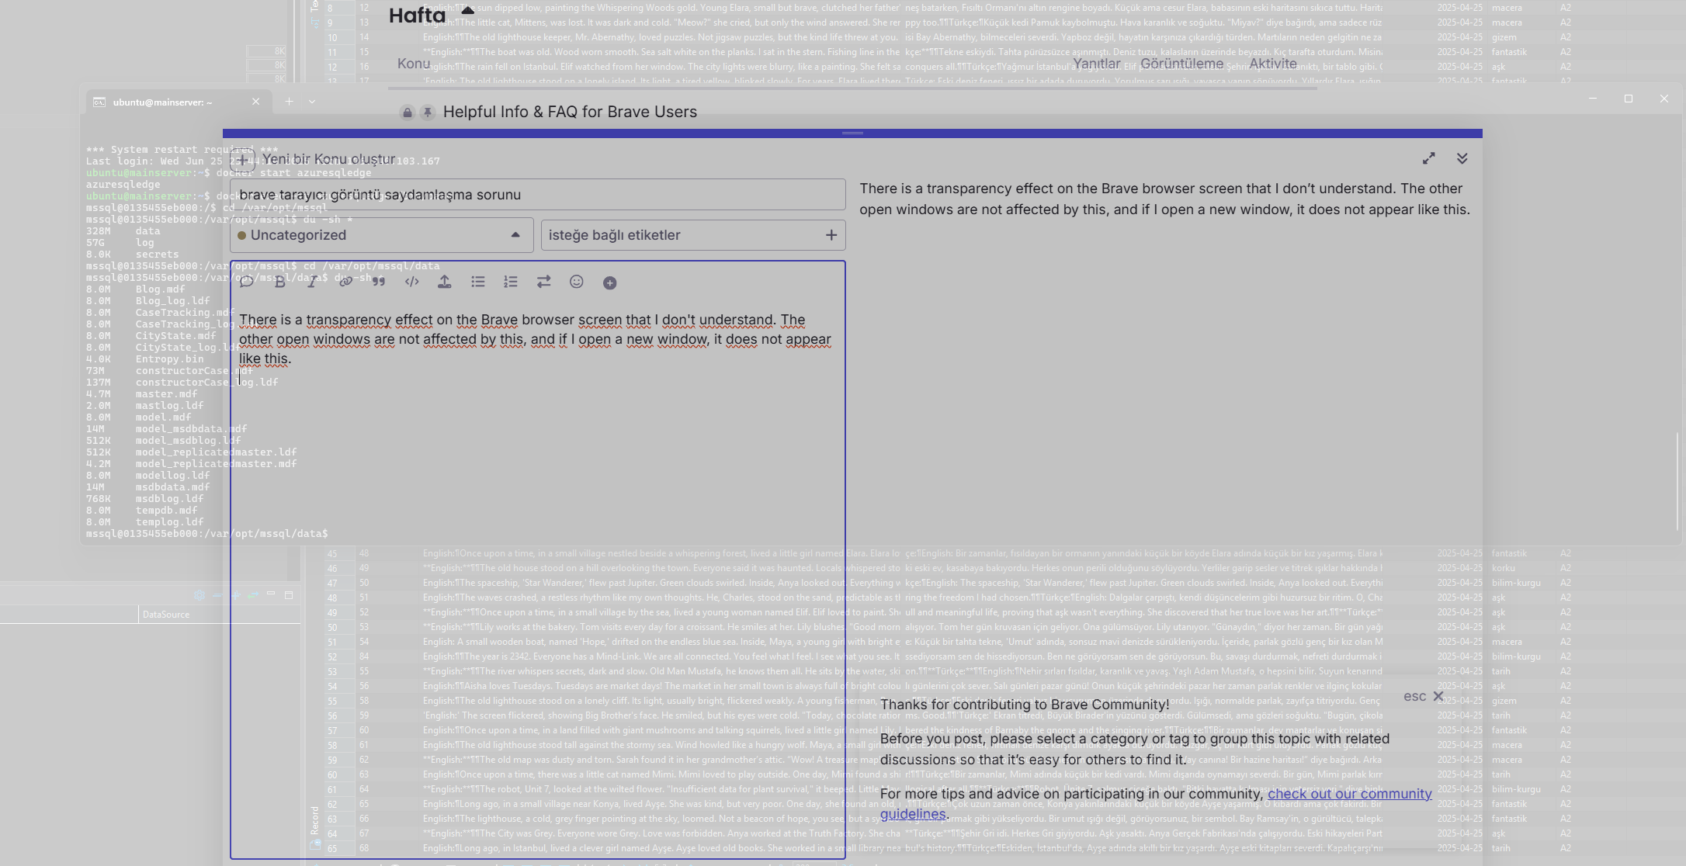Image resolution: width=1686 pixels, height=866 pixels.
Task: Open a new tab in the terminal window
Action: tap(289, 102)
